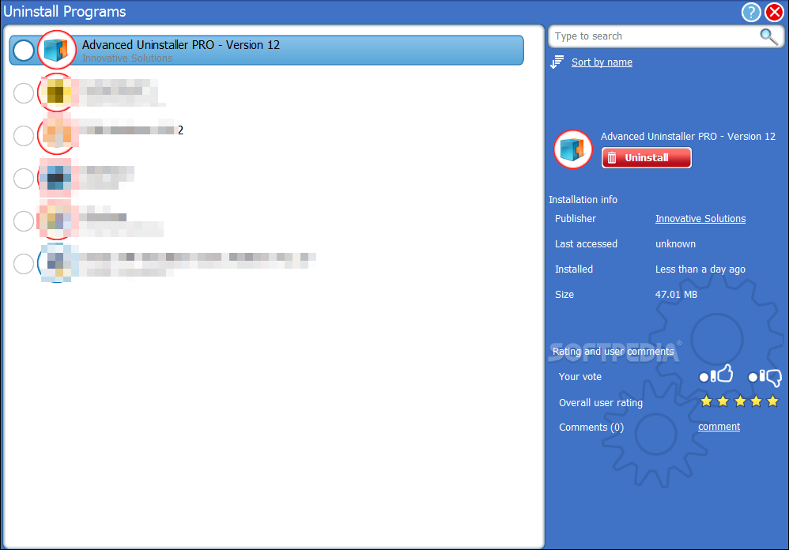Select the radio button of the second program
This screenshot has width=789, height=550.
click(23, 93)
